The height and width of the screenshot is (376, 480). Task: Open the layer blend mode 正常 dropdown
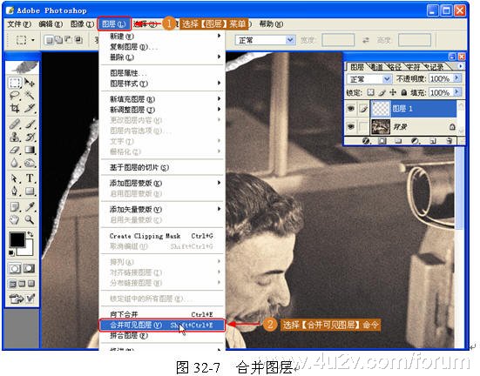(369, 79)
